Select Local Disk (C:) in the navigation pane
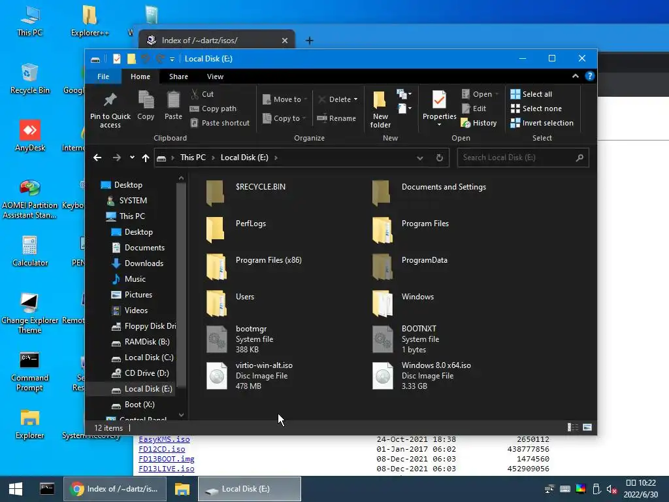This screenshot has width=669, height=502. [x=149, y=358]
